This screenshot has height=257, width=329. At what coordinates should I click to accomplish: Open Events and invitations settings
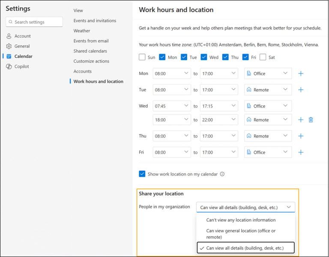95,20
